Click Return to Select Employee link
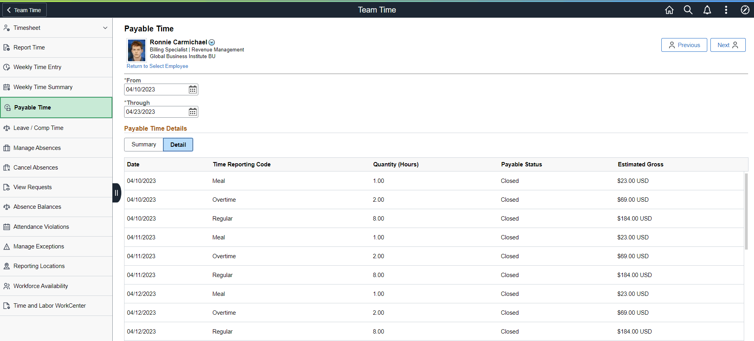Screen dimensions: 754x341 point(157,66)
